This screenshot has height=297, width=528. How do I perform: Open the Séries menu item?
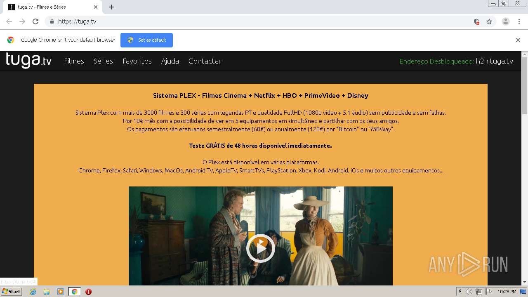(103, 61)
